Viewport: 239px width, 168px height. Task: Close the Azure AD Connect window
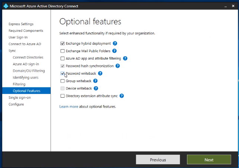233,6
